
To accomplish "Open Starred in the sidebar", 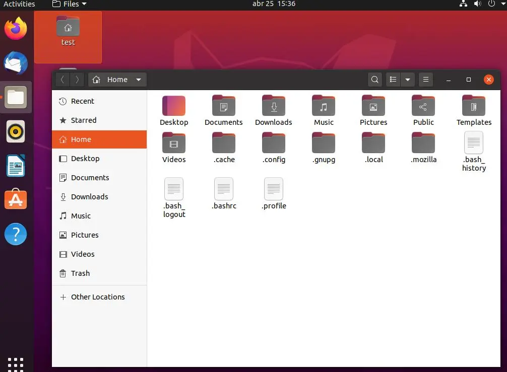I will [99, 120].
